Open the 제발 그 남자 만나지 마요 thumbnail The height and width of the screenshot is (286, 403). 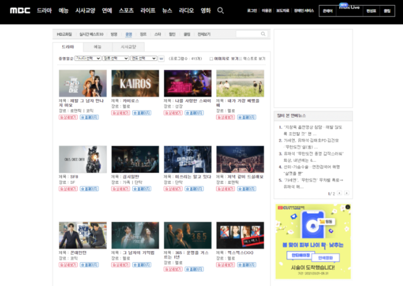pos(83,83)
